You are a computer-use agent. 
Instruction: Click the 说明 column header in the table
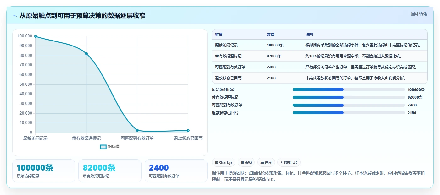point(309,35)
